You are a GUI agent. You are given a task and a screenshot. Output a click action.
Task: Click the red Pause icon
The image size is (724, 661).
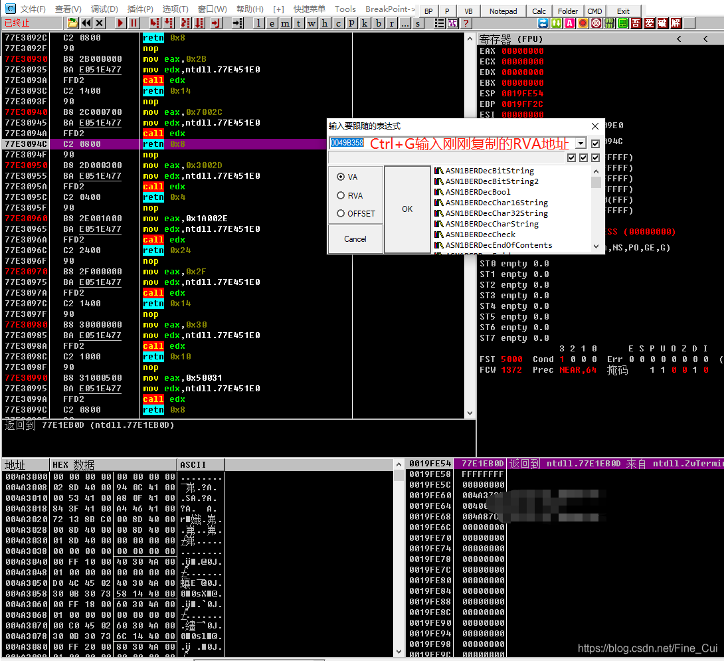[x=134, y=23]
